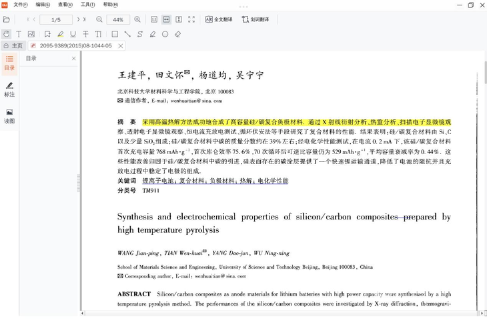This screenshot has height=325, width=487.
Task: Close the 目录 outline panel
Action: point(73,59)
